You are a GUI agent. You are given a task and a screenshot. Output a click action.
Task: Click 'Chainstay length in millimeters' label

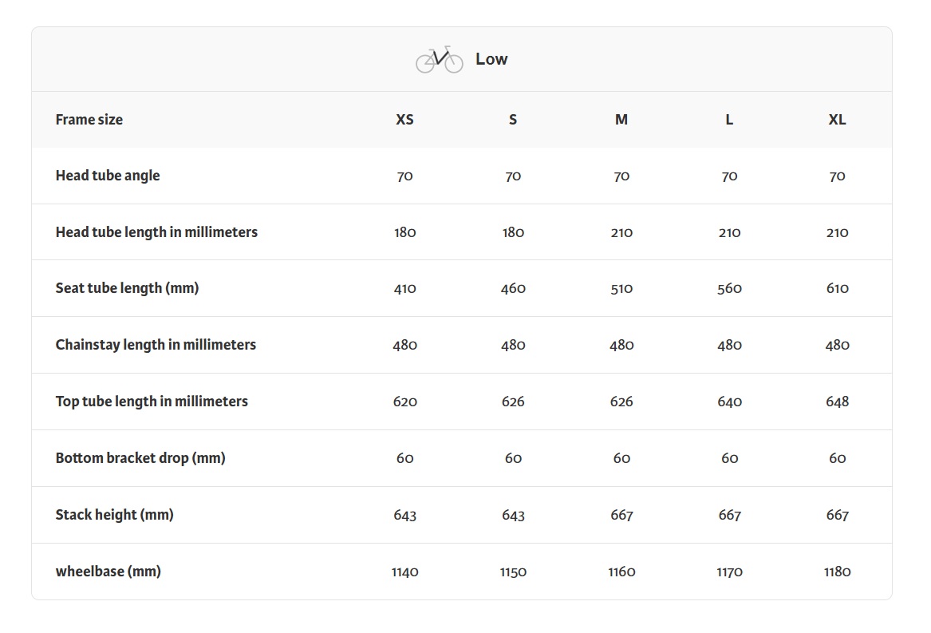(156, 345)
